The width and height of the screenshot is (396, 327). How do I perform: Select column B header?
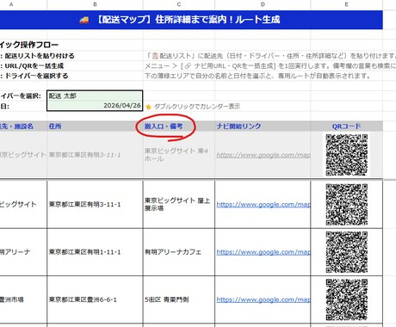(x=95, y=4)
